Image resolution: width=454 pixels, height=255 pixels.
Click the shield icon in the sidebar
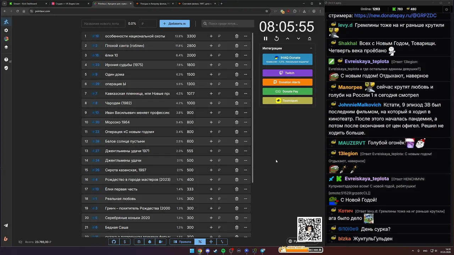(x=6, y=68)
